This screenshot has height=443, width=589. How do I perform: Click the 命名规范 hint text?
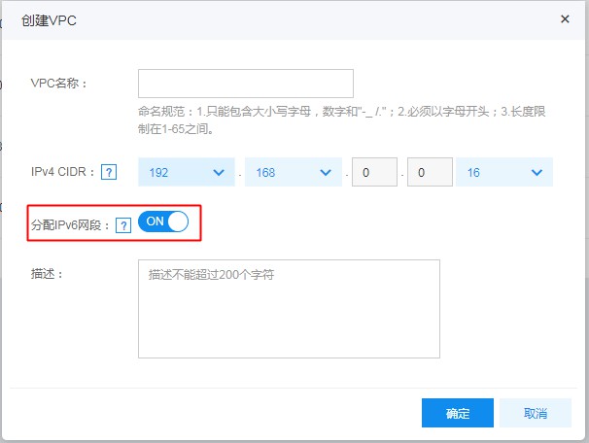tap(341, 120)
